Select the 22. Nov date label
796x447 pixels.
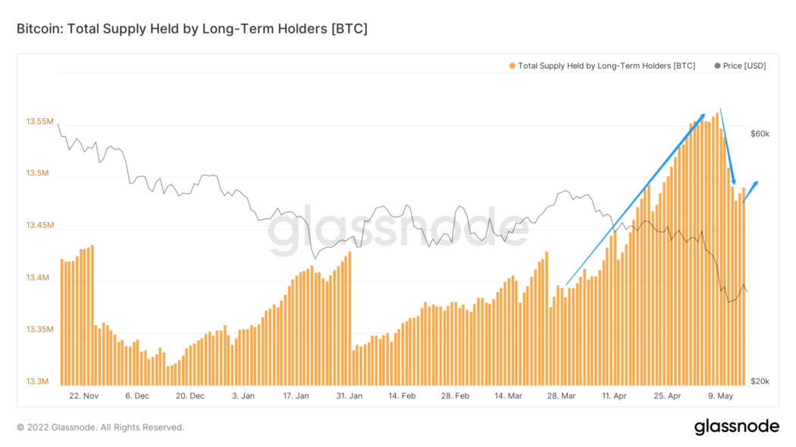click(x=83, y=395)
